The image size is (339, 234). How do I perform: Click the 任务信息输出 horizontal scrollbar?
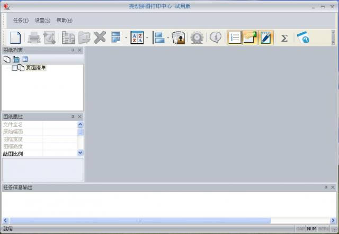click(x=140, y=220)
